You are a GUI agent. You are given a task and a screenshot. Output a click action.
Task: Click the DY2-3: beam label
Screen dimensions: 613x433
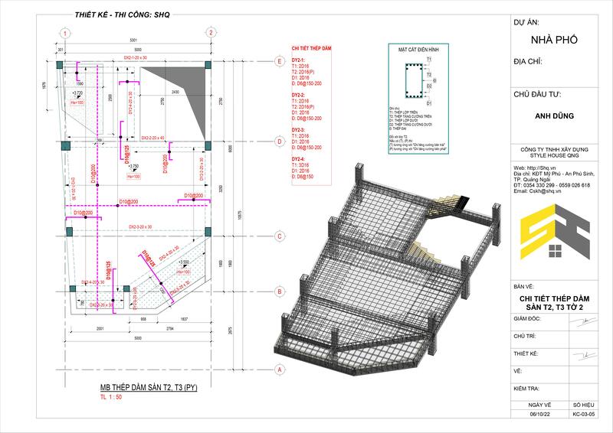[x=298, y=130]
